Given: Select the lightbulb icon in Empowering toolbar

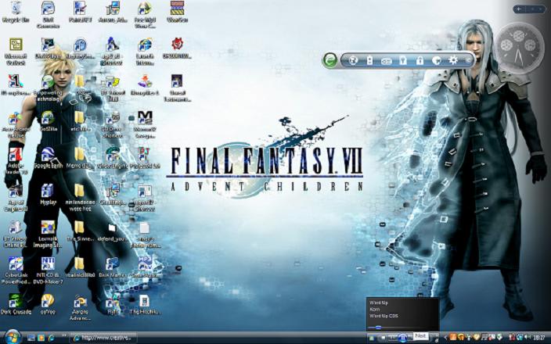Looking at the screenshot, I should (403, 60).
